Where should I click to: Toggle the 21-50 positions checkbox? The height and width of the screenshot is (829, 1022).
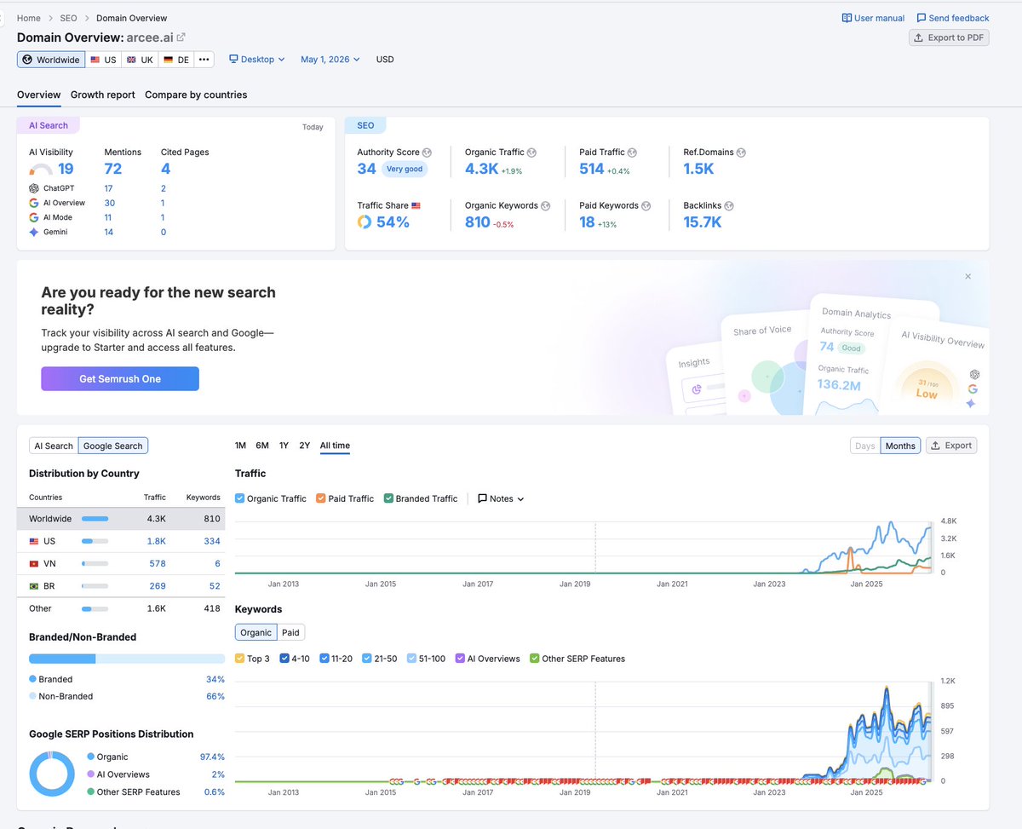367,659
